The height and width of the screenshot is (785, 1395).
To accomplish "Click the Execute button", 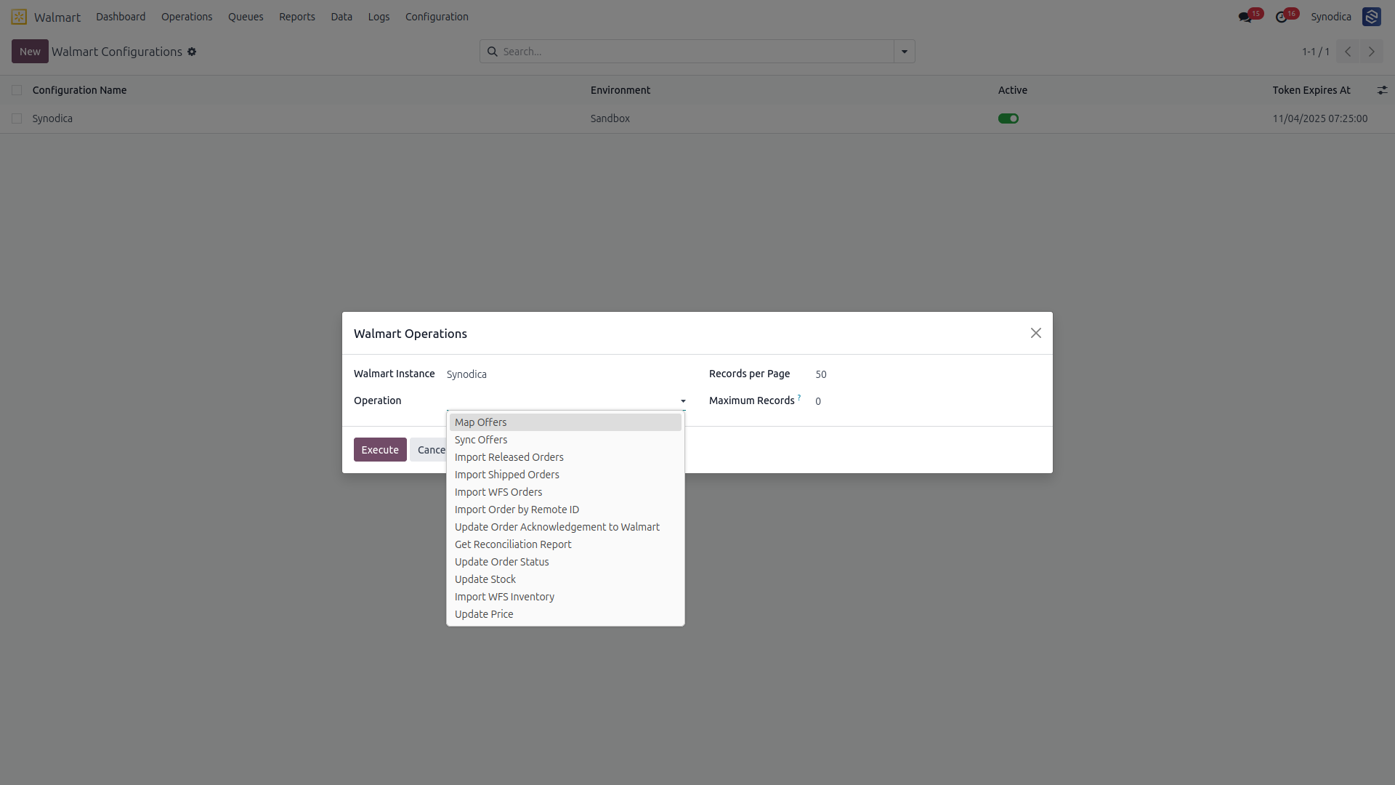I will pyautogui.click(x=380, y=450).
